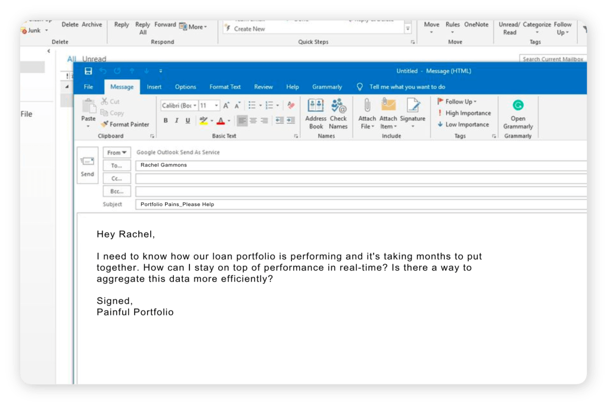This screenshot has width=610, height=407.
Task: Open the highlight color dropdown arrow
Action: 211,121
